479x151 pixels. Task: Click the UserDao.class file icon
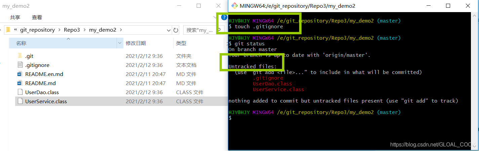tap(20, 92)
